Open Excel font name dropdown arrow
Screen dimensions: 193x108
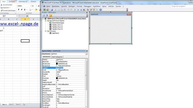(31, 6)
